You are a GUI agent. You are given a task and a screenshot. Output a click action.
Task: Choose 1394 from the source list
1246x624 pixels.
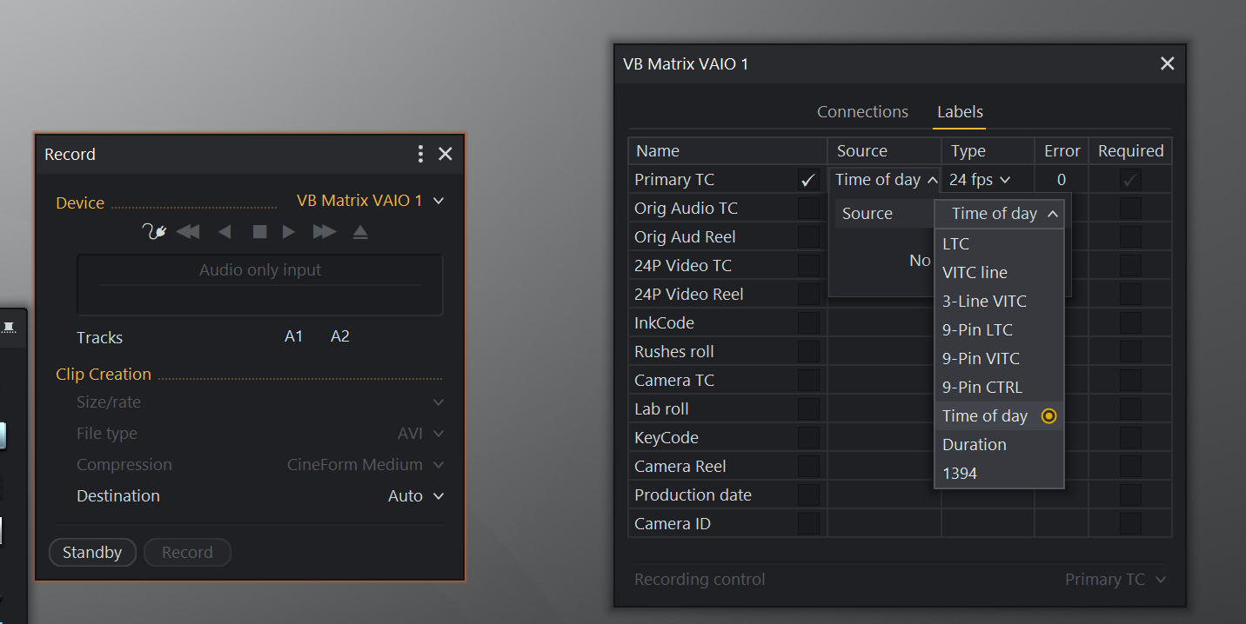click(x=999, y=474)
